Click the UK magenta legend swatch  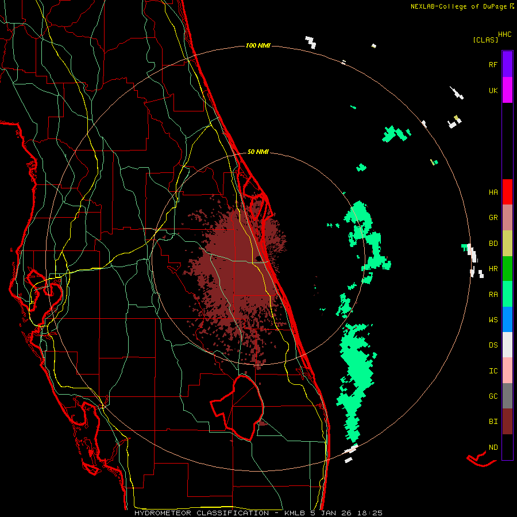click(507, 90)
